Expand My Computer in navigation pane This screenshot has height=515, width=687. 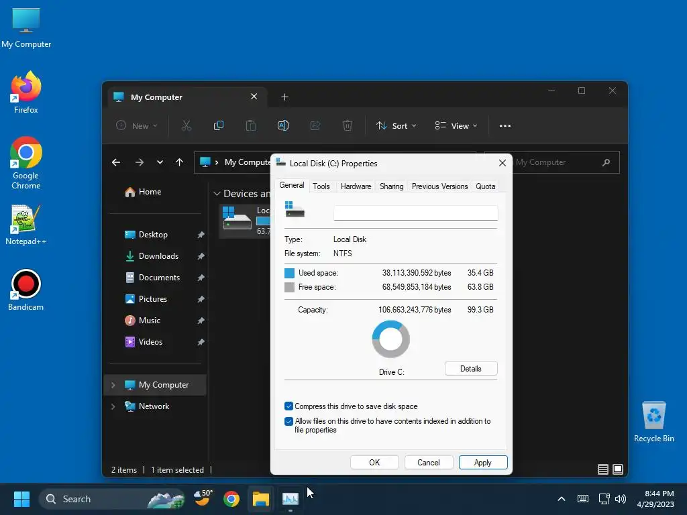tap(113, 385)
